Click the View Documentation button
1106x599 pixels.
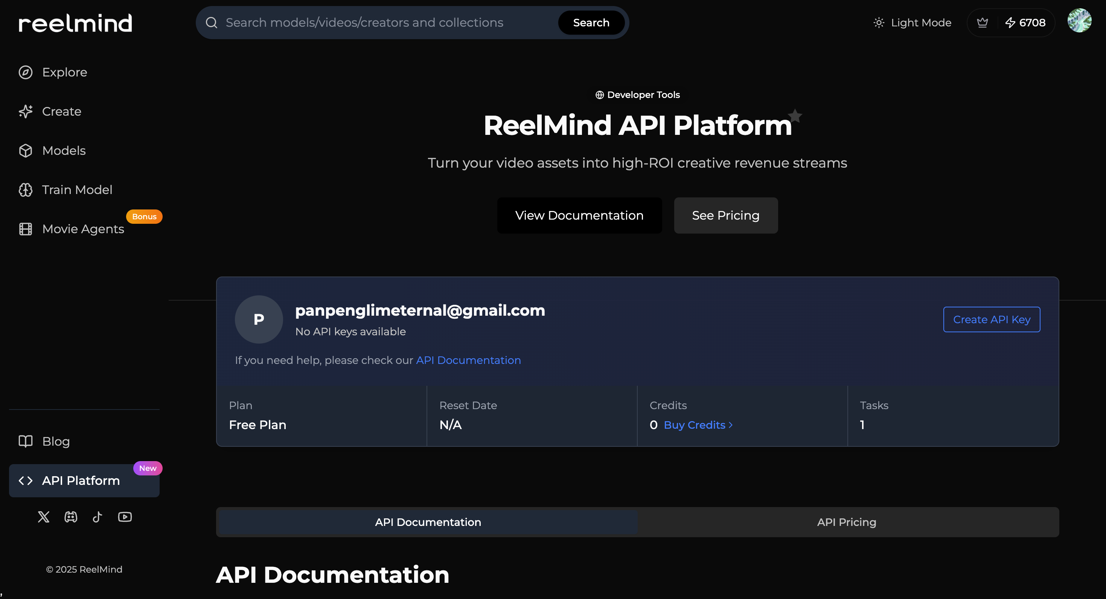(x=579, y=215)
